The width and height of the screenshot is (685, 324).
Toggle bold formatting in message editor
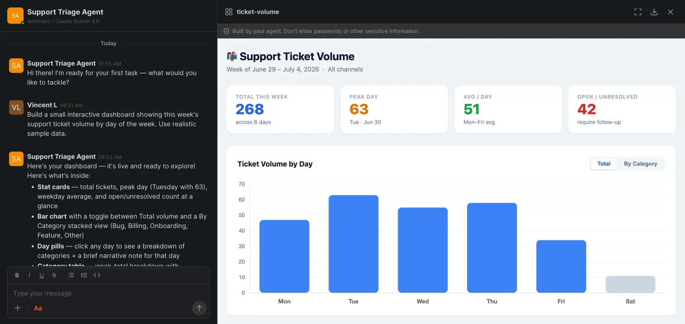coord(17,275)
